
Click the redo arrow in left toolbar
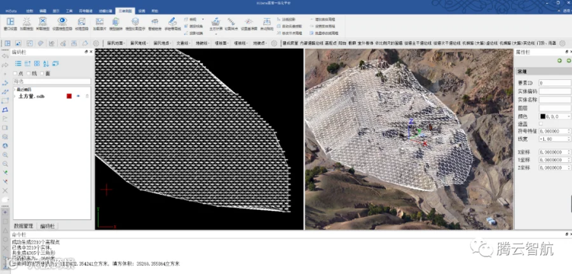click(x=5, y=65)
